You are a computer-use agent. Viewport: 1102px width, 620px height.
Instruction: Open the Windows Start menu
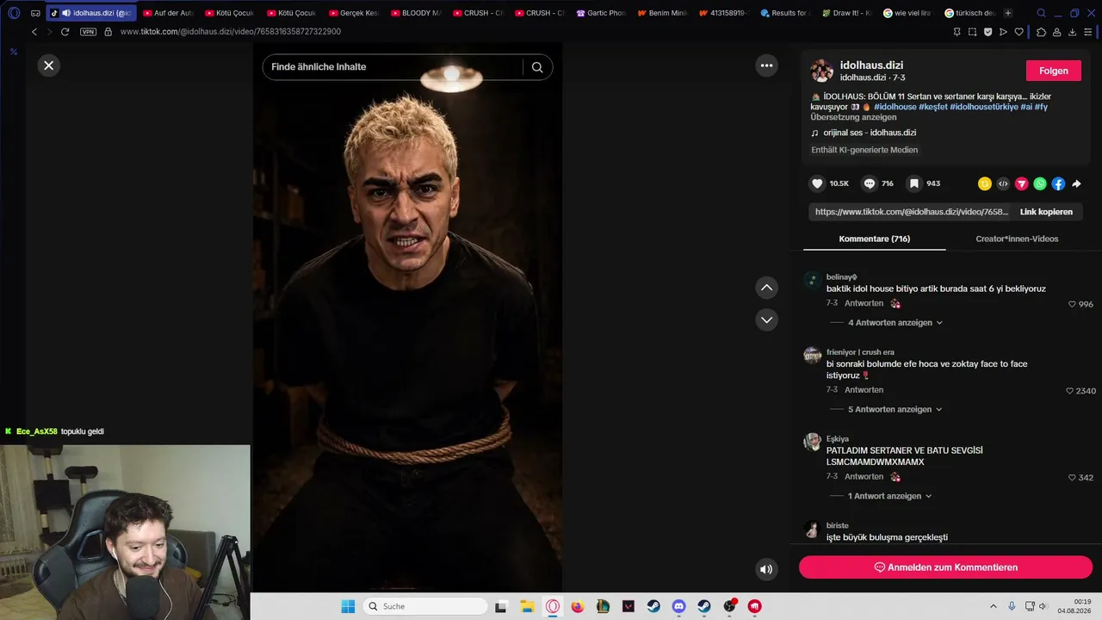click(348, 606)
